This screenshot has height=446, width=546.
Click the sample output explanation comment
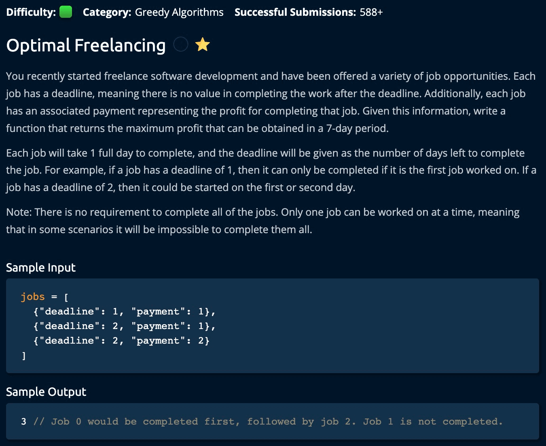268,422
